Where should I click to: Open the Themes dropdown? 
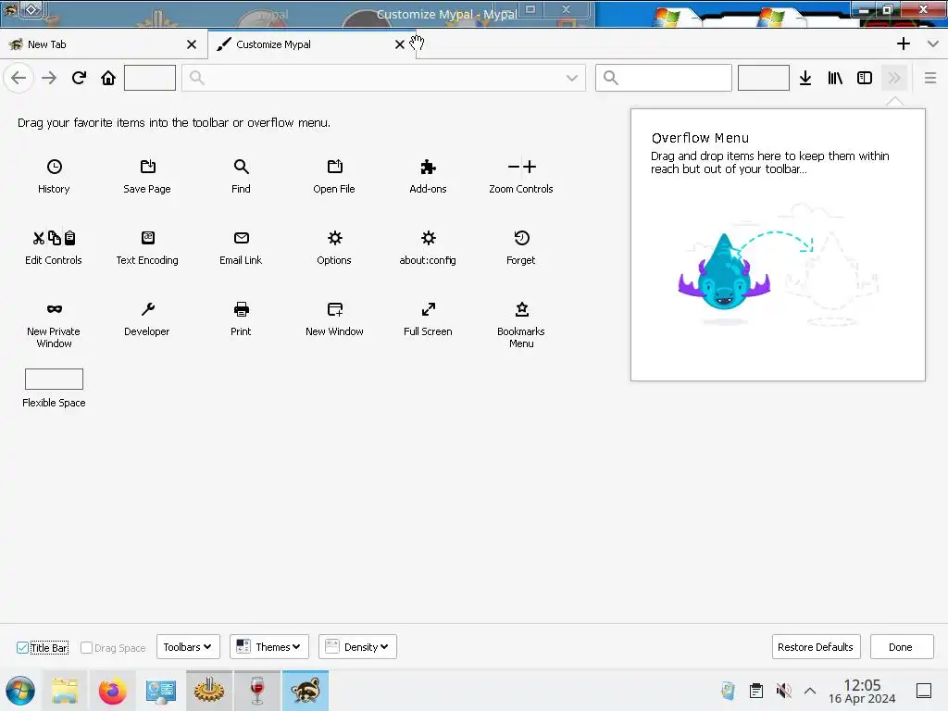click(269, 647)
